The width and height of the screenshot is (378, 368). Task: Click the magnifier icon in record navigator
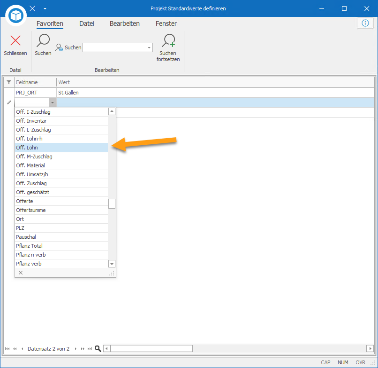(x=98, y=348)
